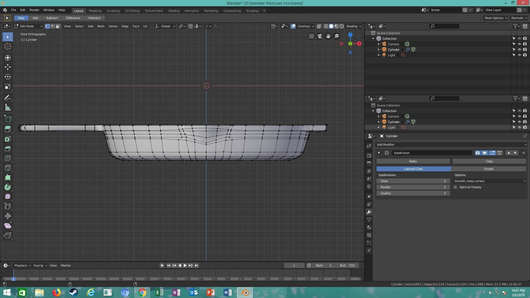Viewport: 530px width, 298px height.
Task: Open the Edit Mode dropdown
Action: click(28, 26)
